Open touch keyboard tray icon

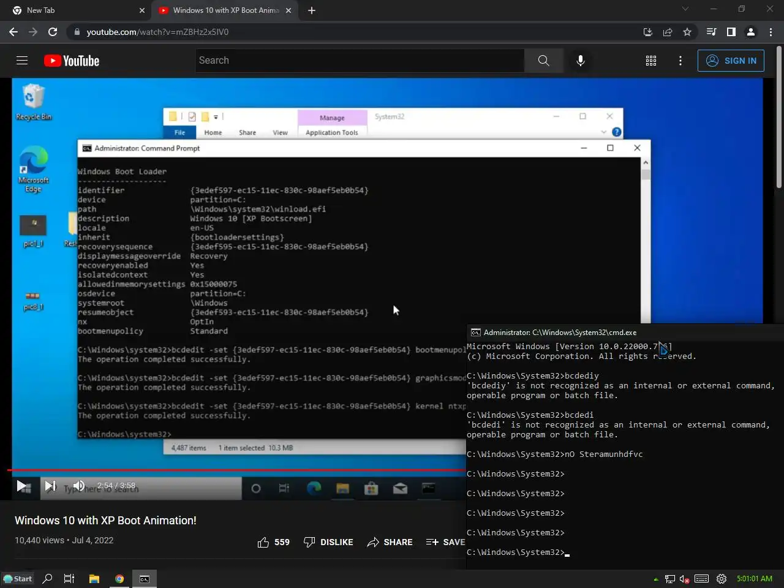click(x=702, y=579)
